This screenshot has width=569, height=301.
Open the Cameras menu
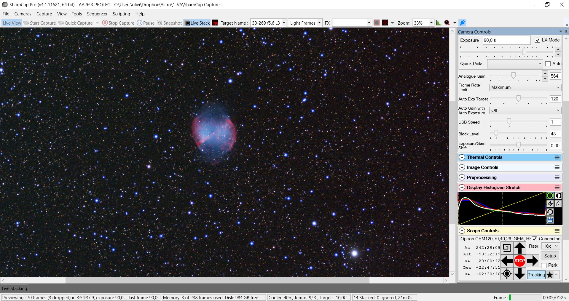tap(23, 14)
